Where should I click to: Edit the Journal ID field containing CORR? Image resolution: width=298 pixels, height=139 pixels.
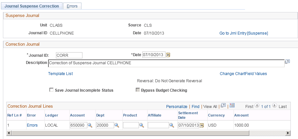[x=69, y=55]
